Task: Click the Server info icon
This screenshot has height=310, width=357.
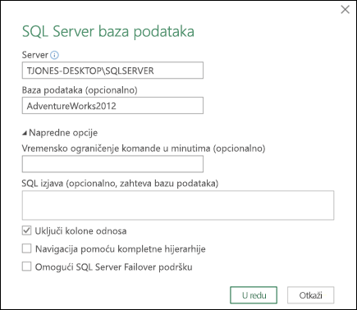Action: 55,55
